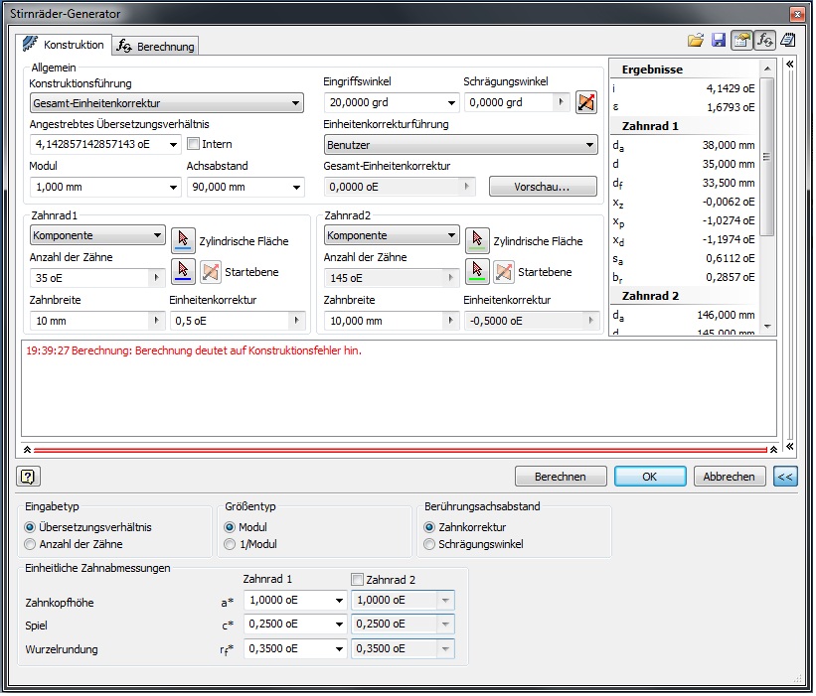Click the red error message text
This screenshot has height=696, width=816.
[194, 351]
